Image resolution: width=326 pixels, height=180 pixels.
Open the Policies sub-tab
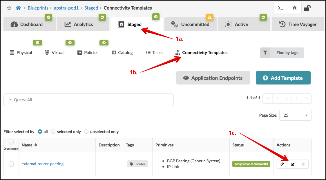[x=88, y=53]
